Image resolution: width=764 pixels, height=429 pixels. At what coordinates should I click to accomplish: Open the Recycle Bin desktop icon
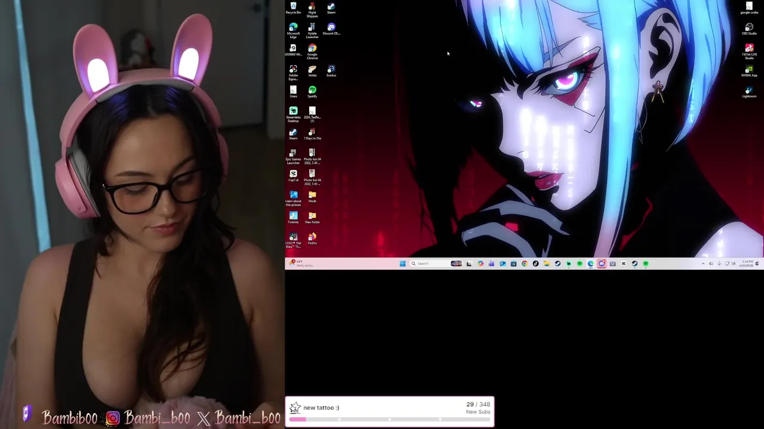293,8
